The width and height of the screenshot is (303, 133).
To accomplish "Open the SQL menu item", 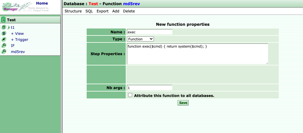I will point(89,11).
